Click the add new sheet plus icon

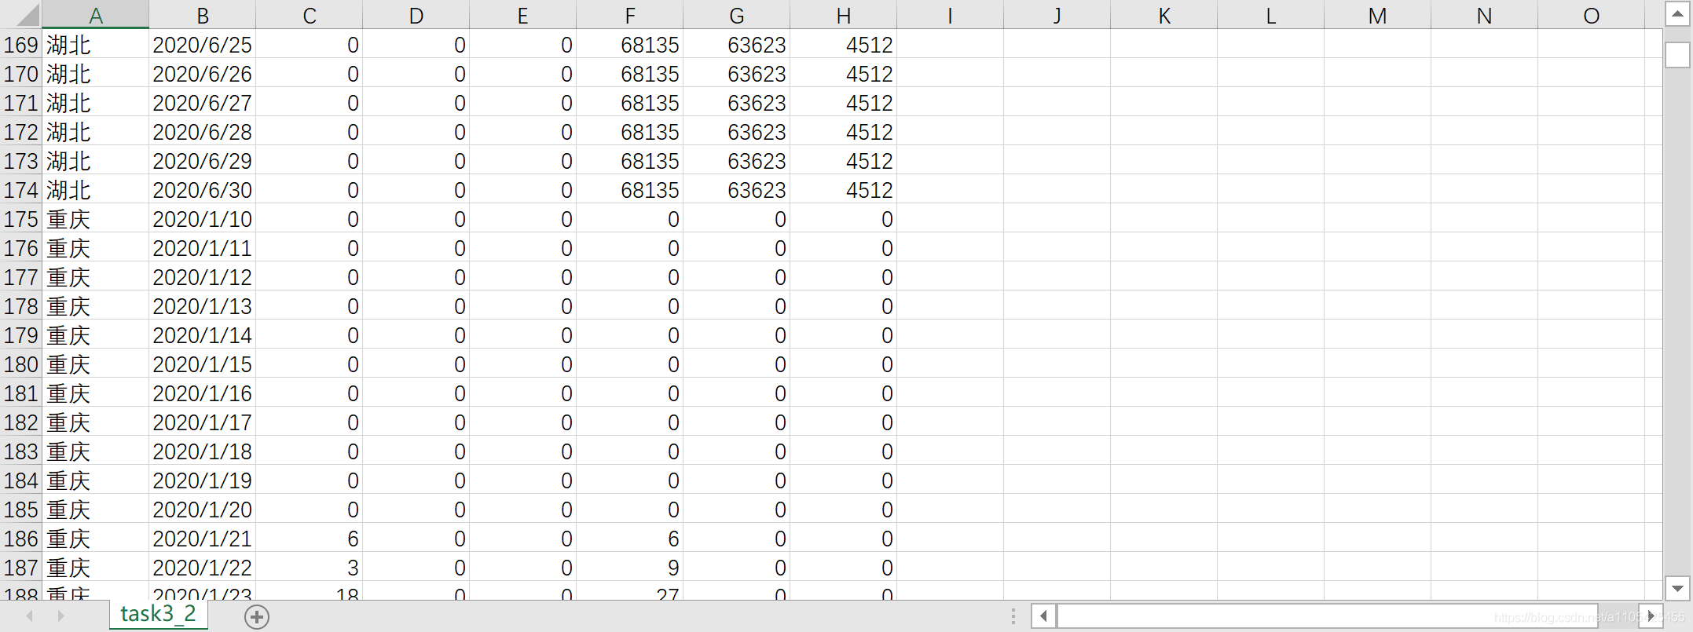[x=257, y=617]
